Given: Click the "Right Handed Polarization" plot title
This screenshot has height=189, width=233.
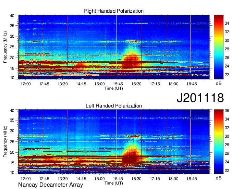Looking at the screenshot, I should [x=114, y=11].
